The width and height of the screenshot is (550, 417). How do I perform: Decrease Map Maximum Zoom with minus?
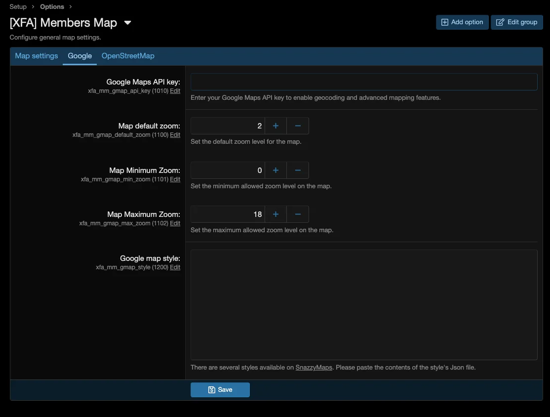click(298, 214)
